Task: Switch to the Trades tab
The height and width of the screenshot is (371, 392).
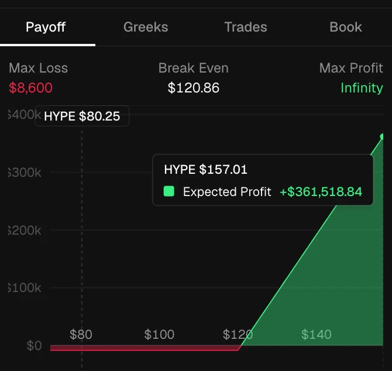Action: 246,27
